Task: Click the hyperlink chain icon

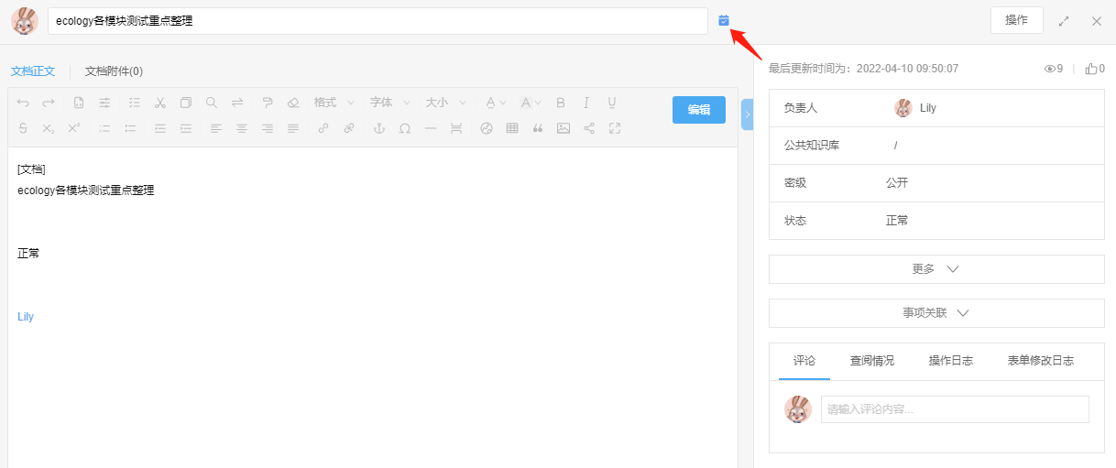Action: click(x=323, y=128)
